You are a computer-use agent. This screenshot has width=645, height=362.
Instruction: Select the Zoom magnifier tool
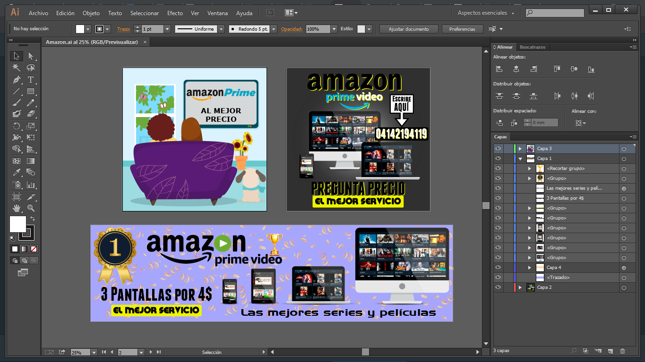point(31,208)
